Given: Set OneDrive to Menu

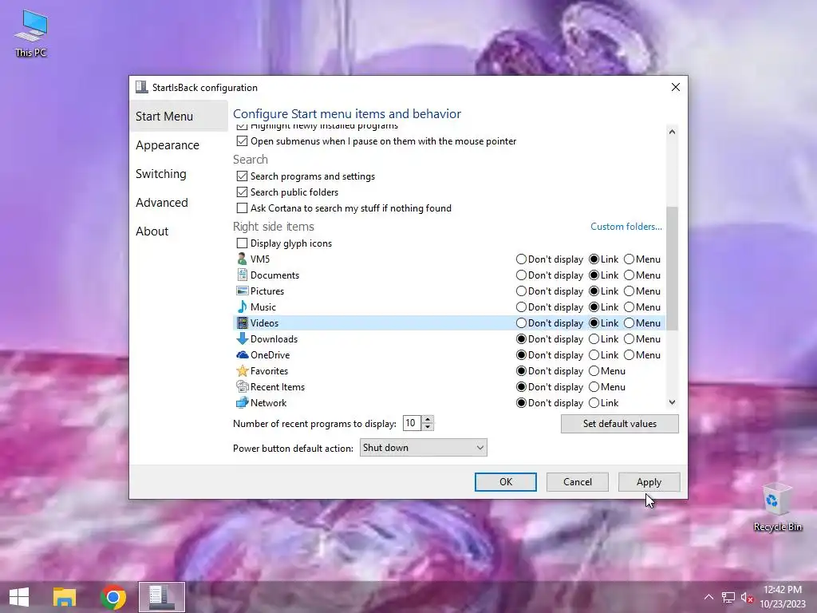Looking at the screenshot, I should [629, 355].
